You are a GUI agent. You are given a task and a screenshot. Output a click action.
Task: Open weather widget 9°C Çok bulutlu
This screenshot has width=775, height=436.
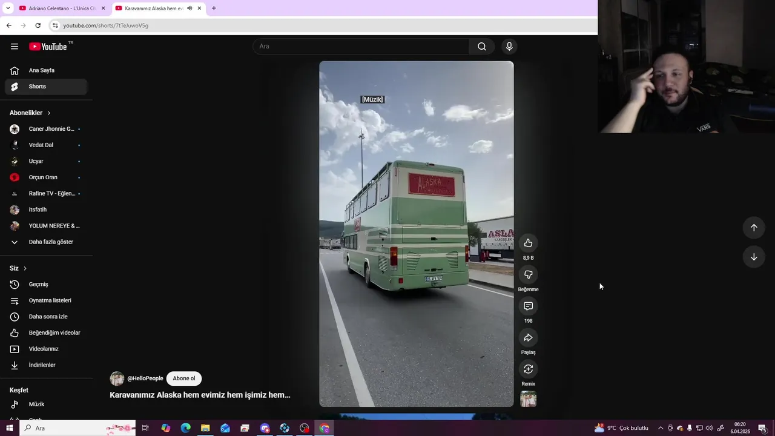622,428
